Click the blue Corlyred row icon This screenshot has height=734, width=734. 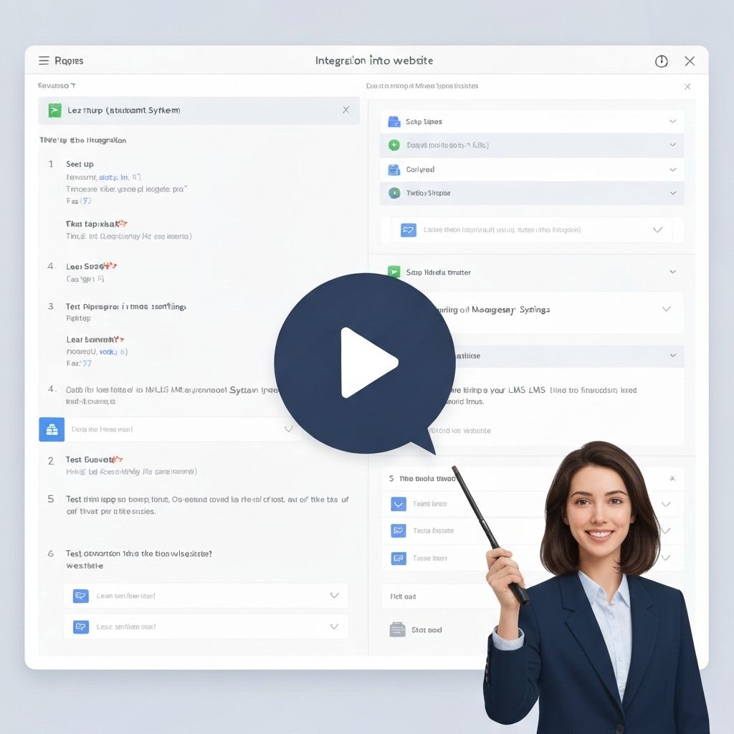[394, 170]
